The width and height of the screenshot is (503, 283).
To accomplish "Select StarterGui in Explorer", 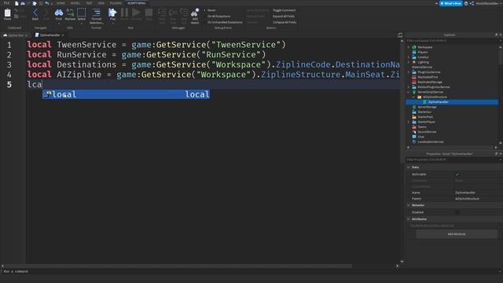I will coord(424,112).
